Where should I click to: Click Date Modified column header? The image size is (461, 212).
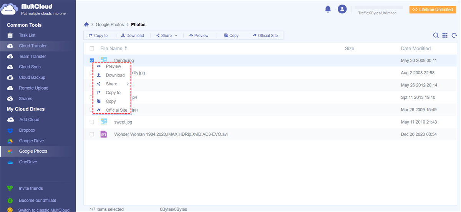pyautogui.click(x=416, y=49)
